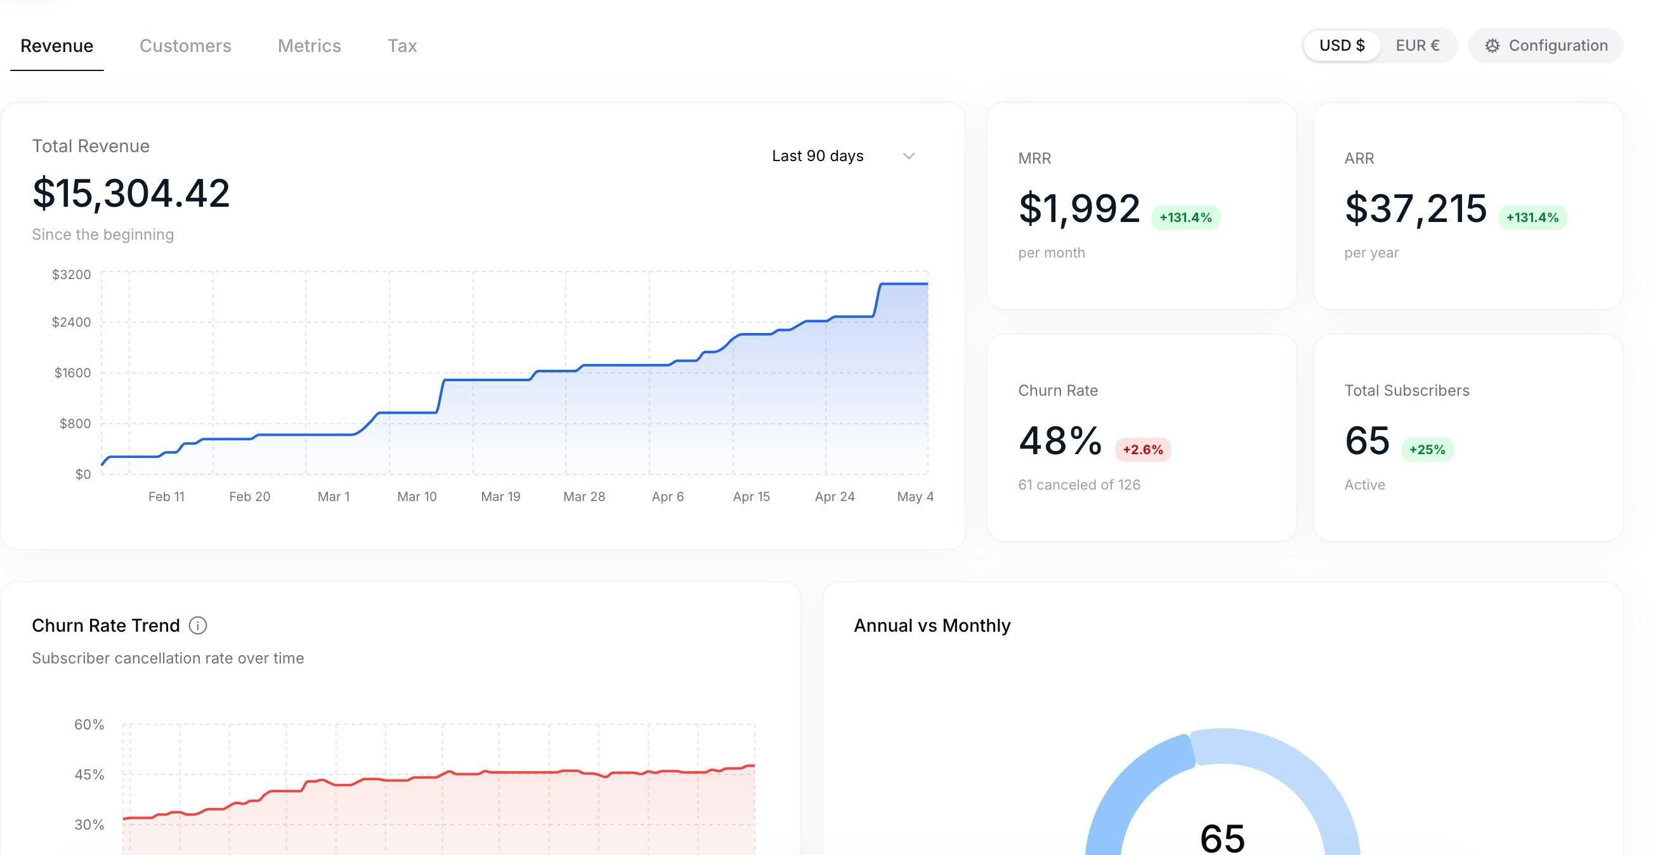Click the Churn Rate Trend heading
1658x855 pixels.
105,625
